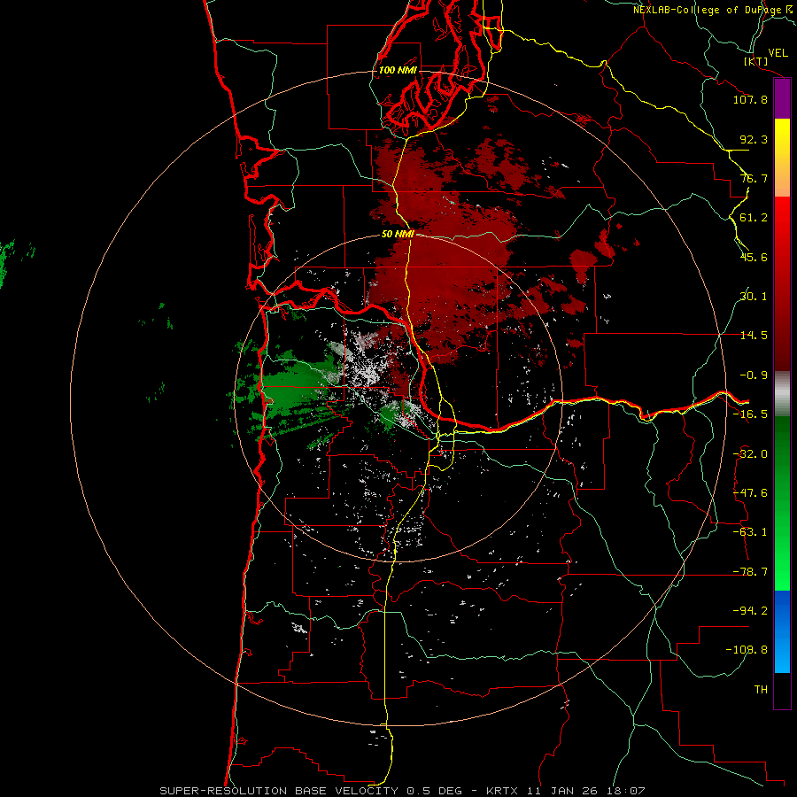Click the 100 NMI range ring label
The width and height of the screenshot is (797, 797).
pyautogui.click(x=398, y=70)
